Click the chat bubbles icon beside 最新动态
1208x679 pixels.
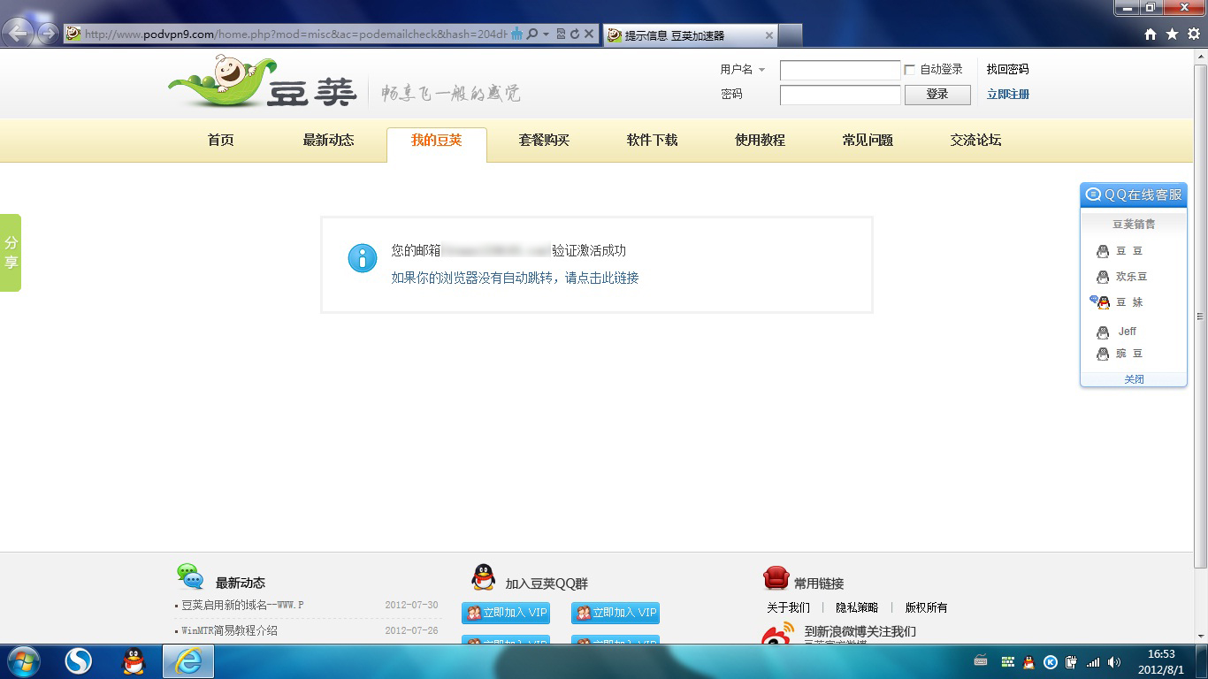click(x=190, y=577)
